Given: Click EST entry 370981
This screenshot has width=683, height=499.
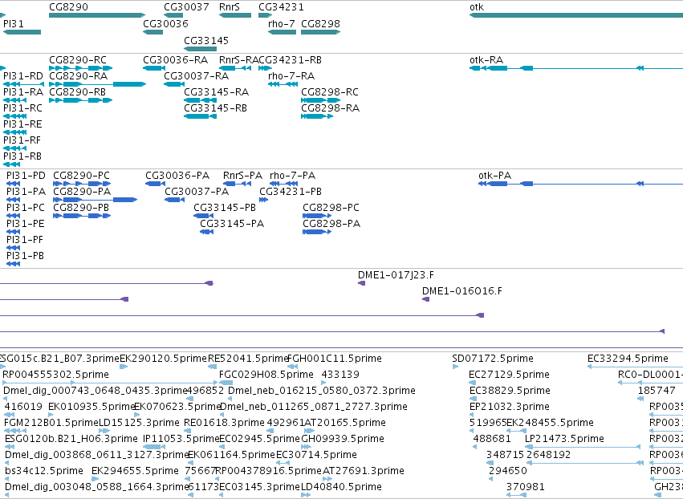Looking at the screenshot, I should (x=526, y=487).
